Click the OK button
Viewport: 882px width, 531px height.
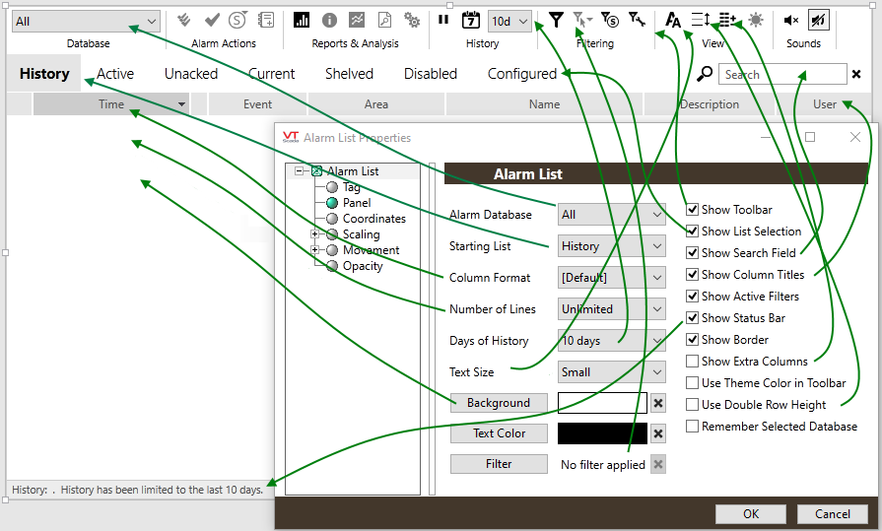[x=751, y=514]
